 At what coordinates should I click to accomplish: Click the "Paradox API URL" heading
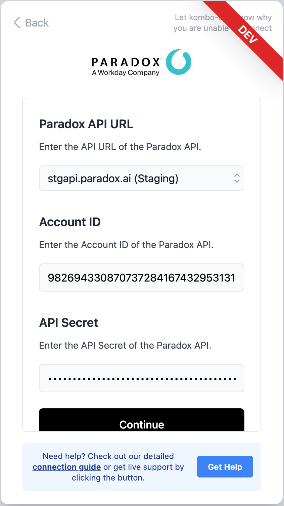coord(86,124)
